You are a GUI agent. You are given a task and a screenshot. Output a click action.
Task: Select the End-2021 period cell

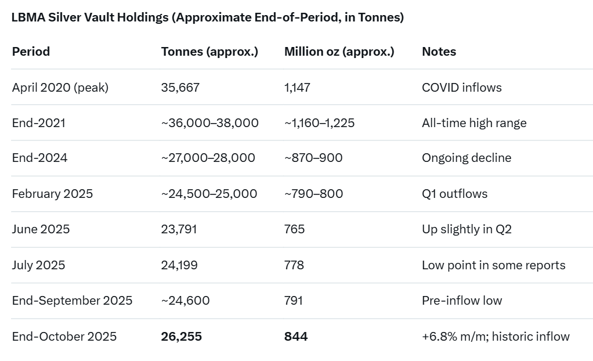click(38, 123)
